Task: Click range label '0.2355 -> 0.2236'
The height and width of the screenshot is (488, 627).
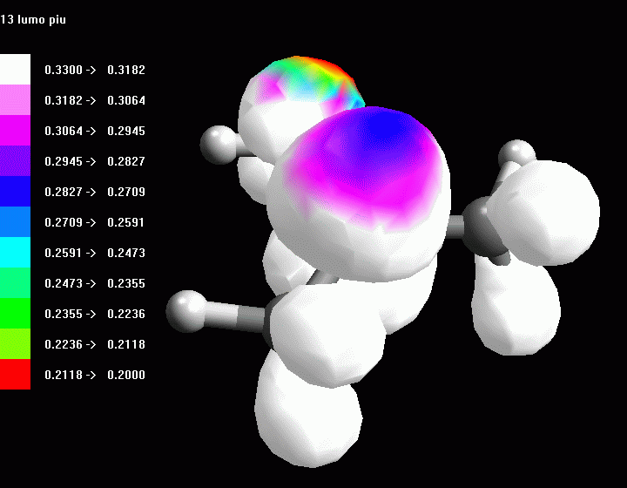Action: (x=95, y=314)
